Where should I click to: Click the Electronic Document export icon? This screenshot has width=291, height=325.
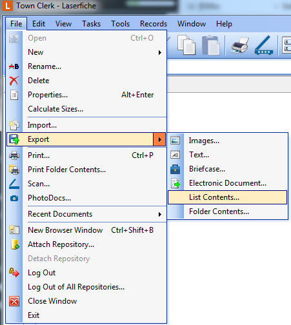click(x=176, y=183)
